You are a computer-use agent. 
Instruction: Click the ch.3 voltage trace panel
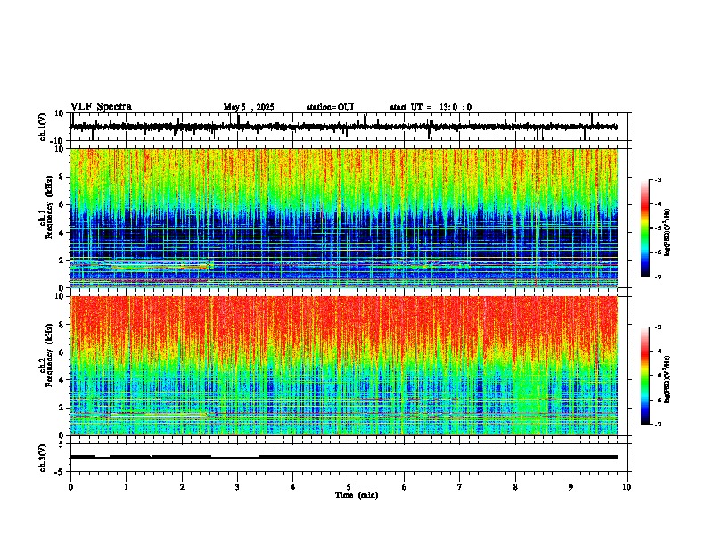point(350,458)
